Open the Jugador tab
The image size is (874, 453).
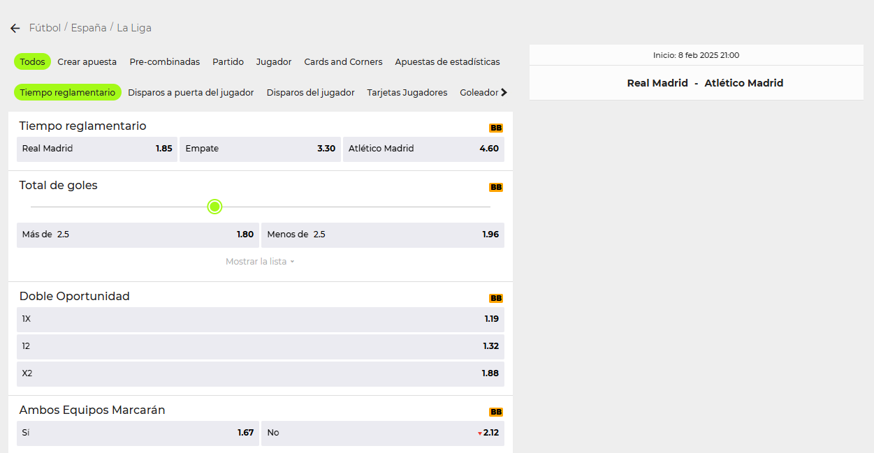coord(274,62)
